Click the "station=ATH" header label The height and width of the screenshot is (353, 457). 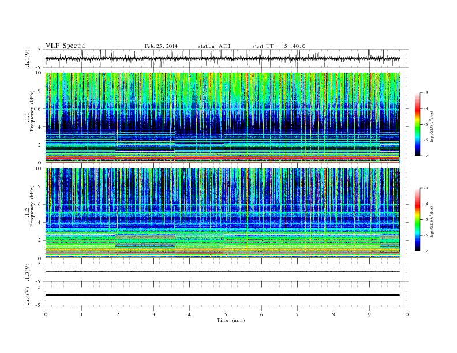214,46
